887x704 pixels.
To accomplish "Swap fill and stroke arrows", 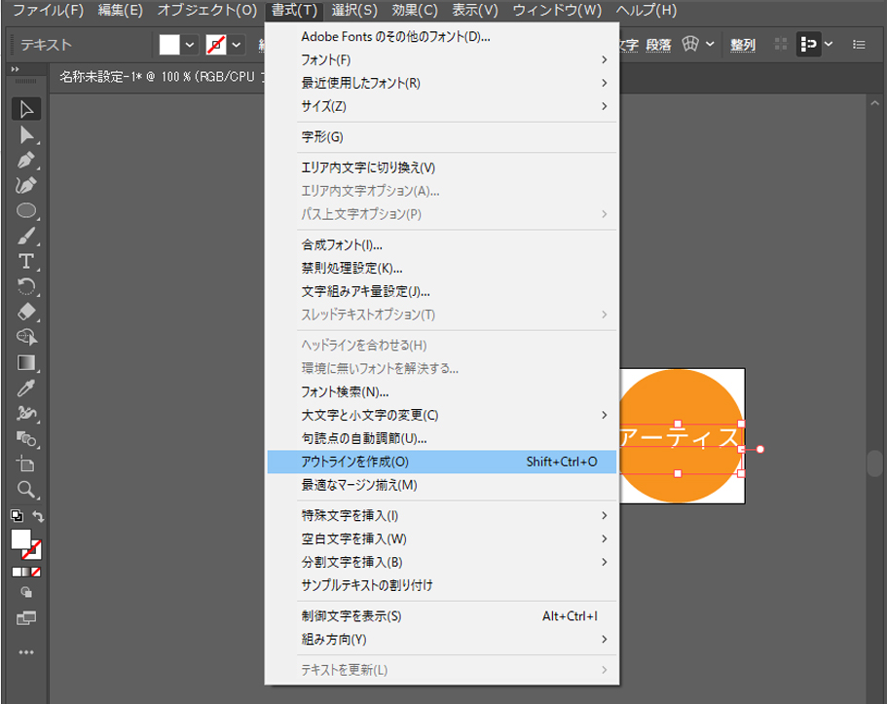I will (37, 516).
